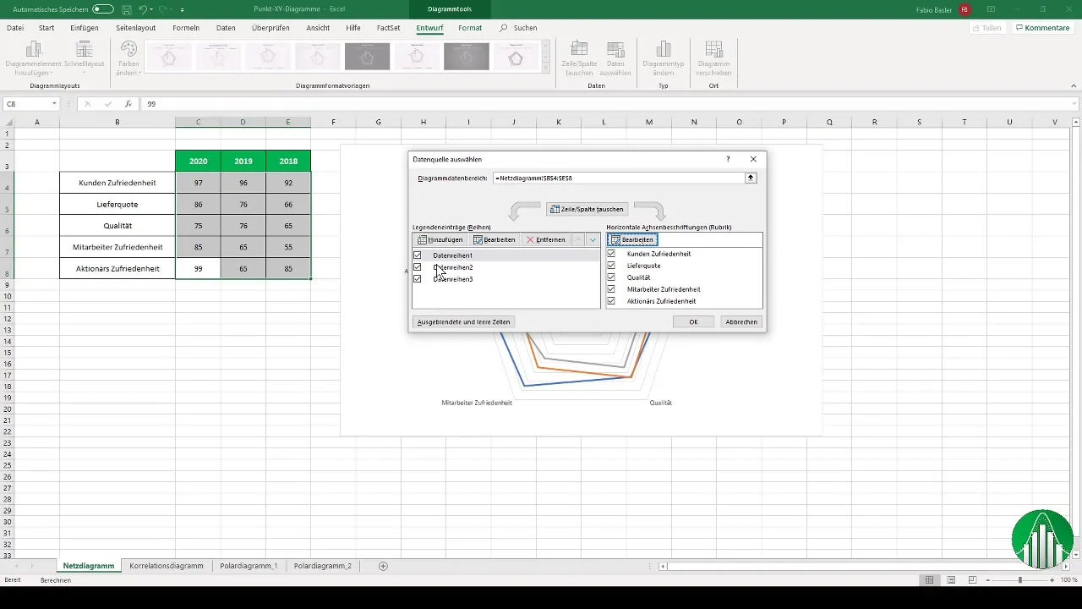
Task: Click the zoom in plus icon
Action: coord(1052,580)
